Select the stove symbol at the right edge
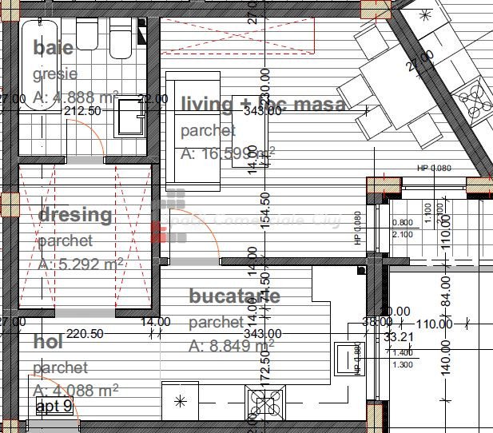Viewport: 493px width, 433px height. click(x=473, y=101)
